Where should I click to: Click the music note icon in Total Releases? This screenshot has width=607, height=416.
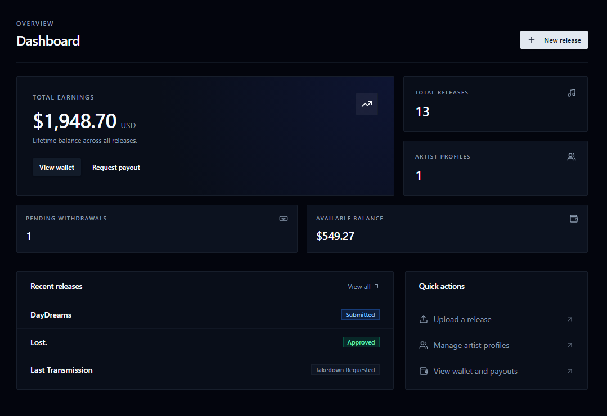click(572, 93)
